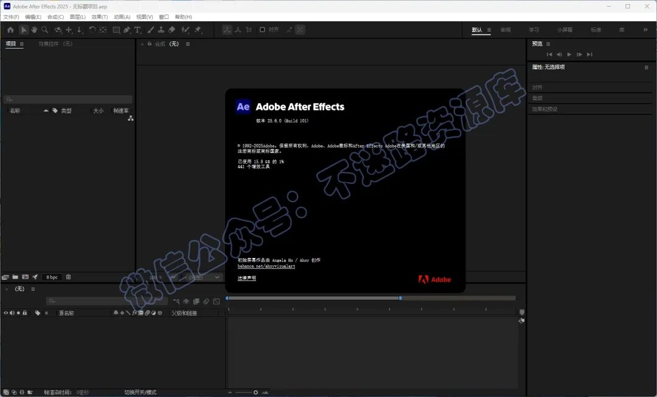Click the World Axis mode icon
This screenshot has height=397, width=657.
pos(238,30)
